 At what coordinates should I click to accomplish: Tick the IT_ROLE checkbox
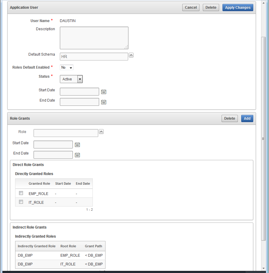point(21,202)
